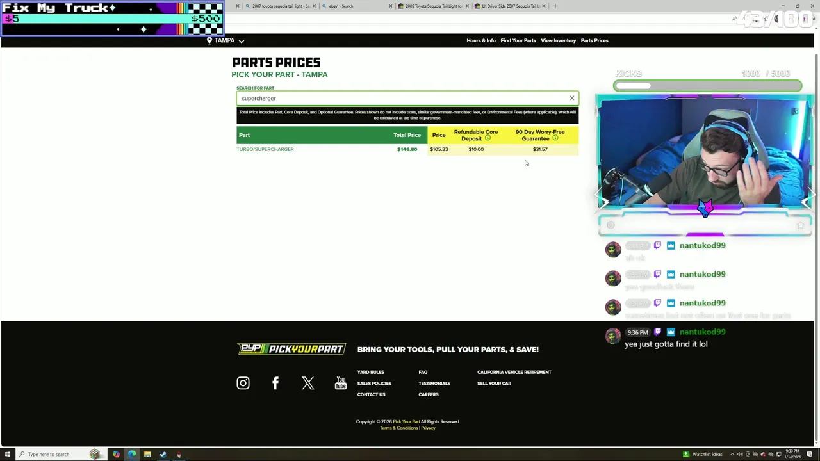
Task: Show 90 Day Worry-Free Guarantee info icon
Action: [x=555, y=138]
